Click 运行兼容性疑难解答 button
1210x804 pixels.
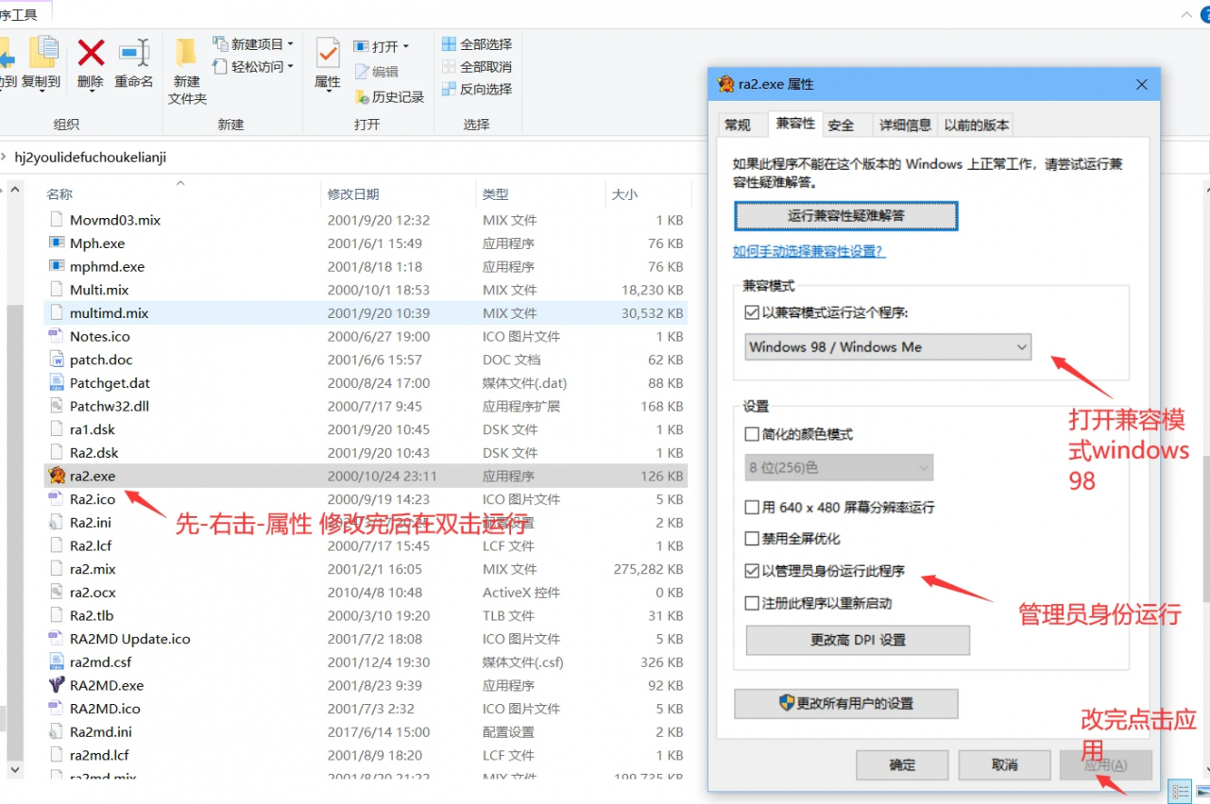pyautogui.click(x=846, y=216)
